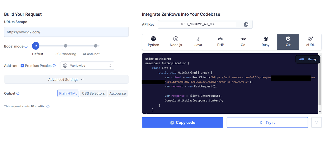Select API mode in the code toggle

[301, 60]
